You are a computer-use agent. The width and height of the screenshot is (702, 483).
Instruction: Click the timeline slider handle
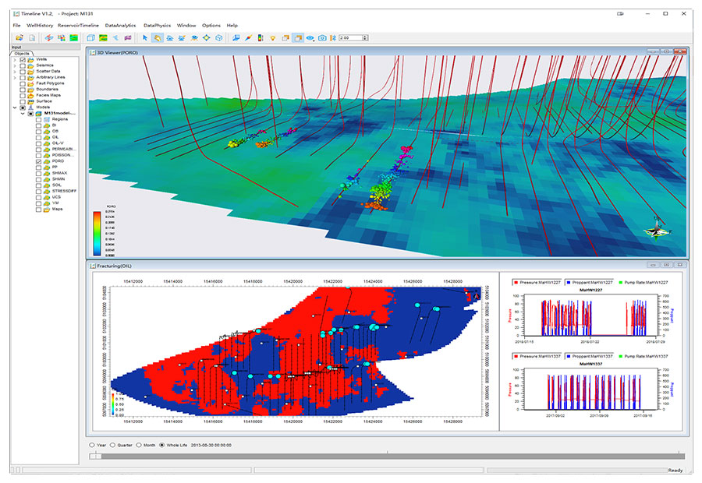click(x=95, y=457)
